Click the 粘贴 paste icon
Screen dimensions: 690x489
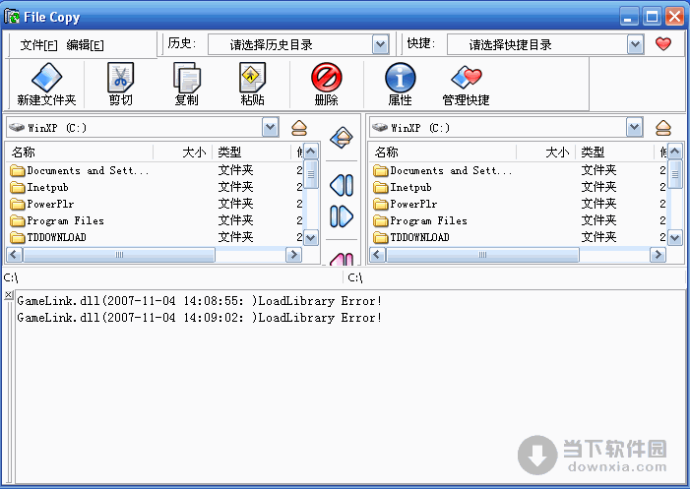252,77
